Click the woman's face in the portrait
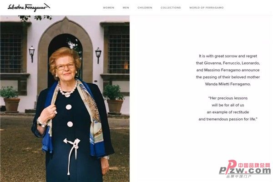Image resolution: width=273 pixels, height=182 pixels. (x=66, y=67)
